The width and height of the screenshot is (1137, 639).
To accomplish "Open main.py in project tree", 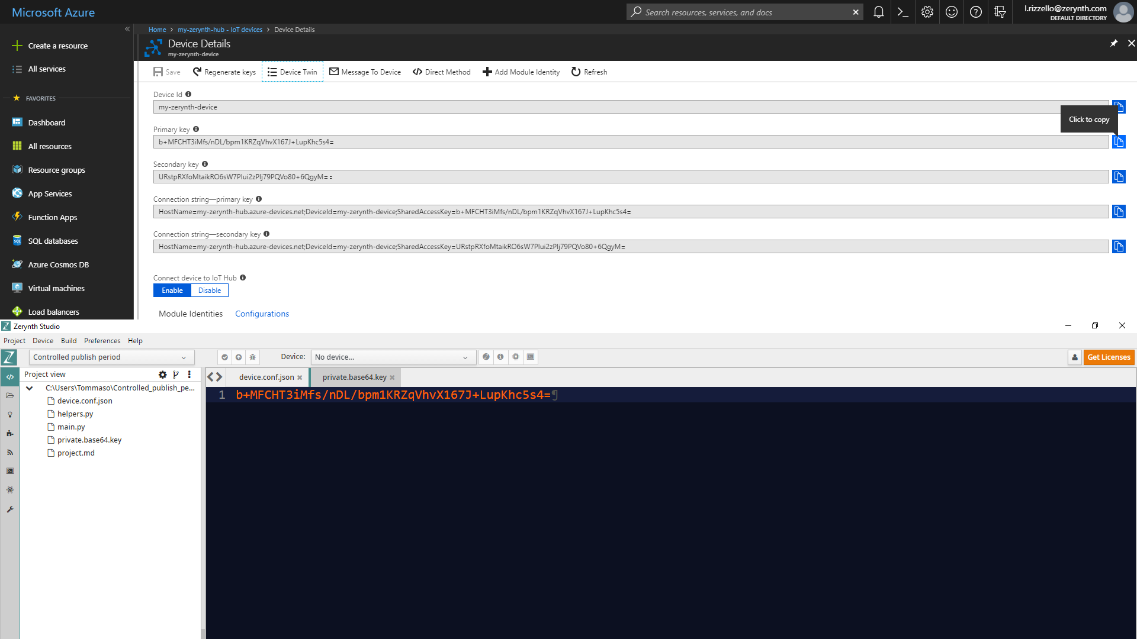I will 71,427.
